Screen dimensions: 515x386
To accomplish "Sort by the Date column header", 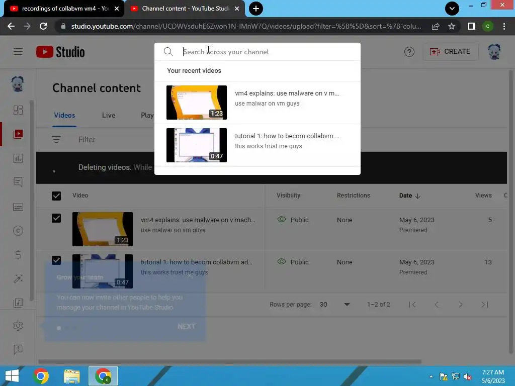I will pyautogui.click(x=409, y=196).
